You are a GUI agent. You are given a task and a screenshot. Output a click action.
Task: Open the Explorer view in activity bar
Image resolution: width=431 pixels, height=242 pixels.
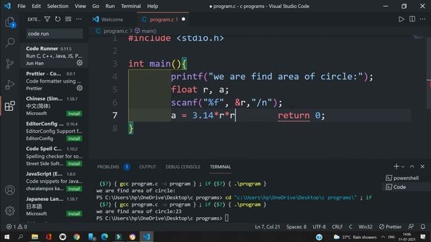coord(10,22)
